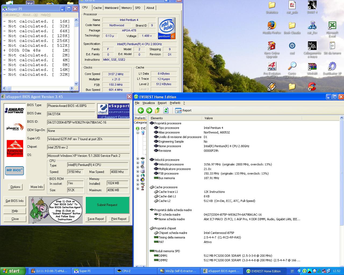The width and height of the screenshot is (344, 275).
Task: Switch to the About tab in CPU-Z
Action: [150, 8]
